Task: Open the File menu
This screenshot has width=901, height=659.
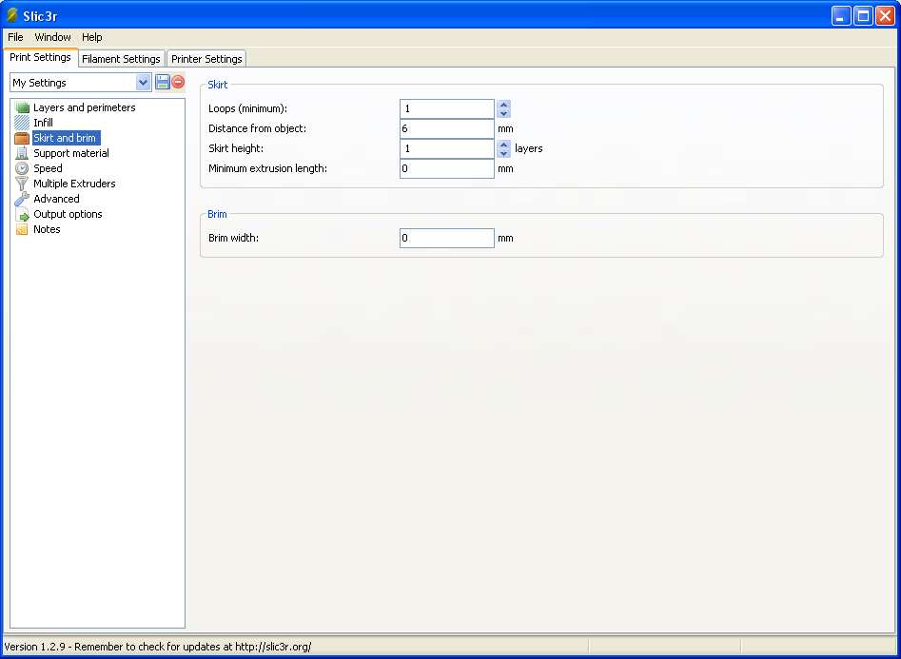Action: tap(15, 37)
